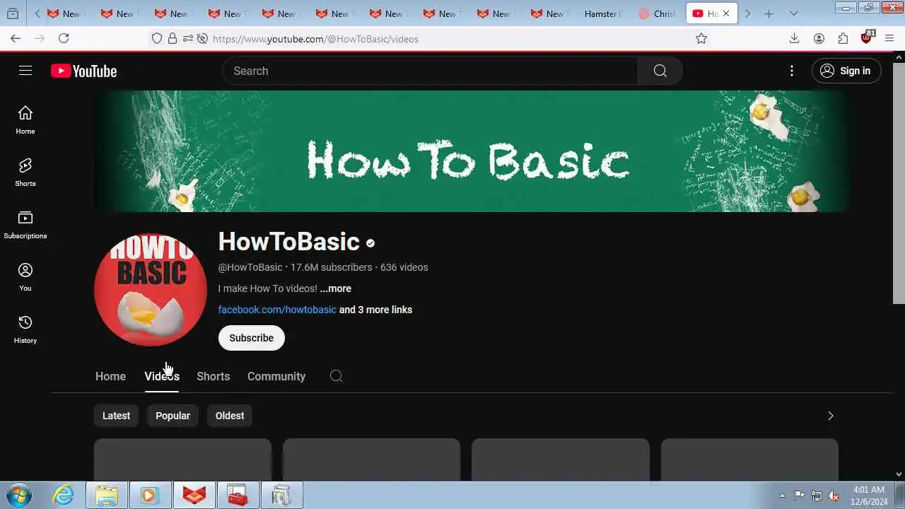
Task: Open the list all tabs dropdown
Action: pyautogui.click(x=793, y=13)
